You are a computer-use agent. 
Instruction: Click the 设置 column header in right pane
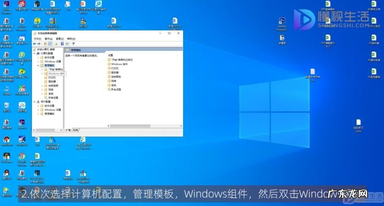pos(111,55)
